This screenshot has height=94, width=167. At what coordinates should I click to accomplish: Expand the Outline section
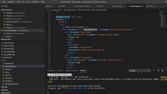pos(4,87)
